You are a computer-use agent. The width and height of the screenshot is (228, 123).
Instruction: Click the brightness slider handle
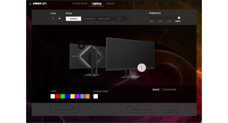pyautogui.click(x=179, y=18)
